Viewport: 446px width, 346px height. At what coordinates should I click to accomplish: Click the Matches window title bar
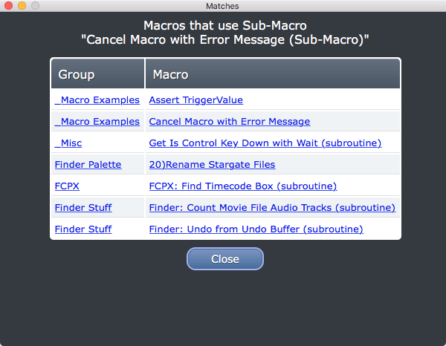(x=222, y=6)
